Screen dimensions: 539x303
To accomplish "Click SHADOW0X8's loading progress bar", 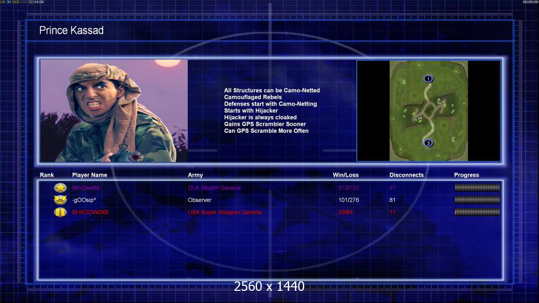I will [x=477, y=212].
